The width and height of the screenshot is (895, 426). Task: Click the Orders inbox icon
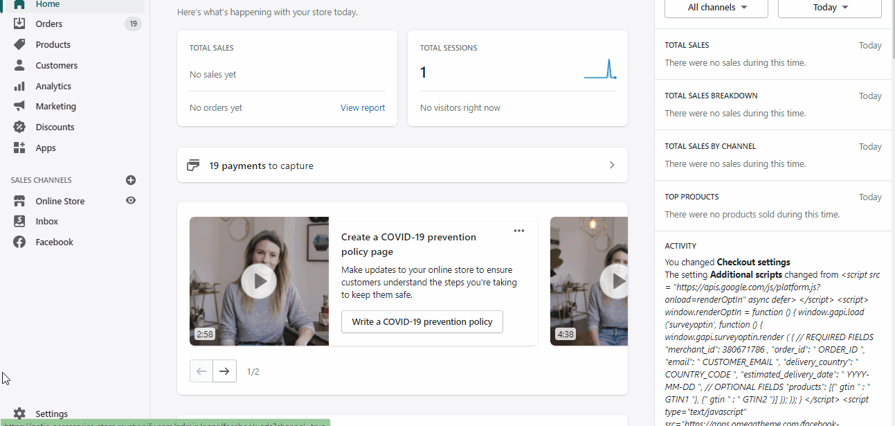tap(19, 24)
